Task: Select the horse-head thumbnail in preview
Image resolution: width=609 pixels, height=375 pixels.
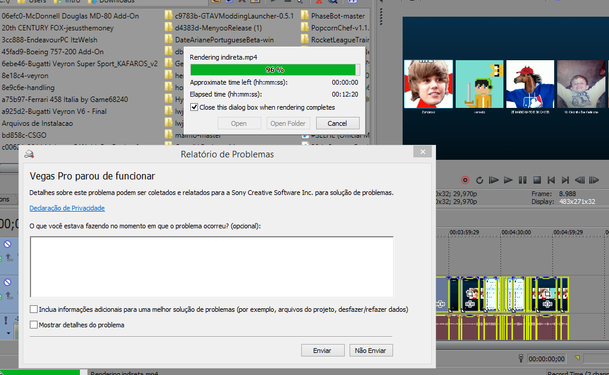Action: (530, 84)
